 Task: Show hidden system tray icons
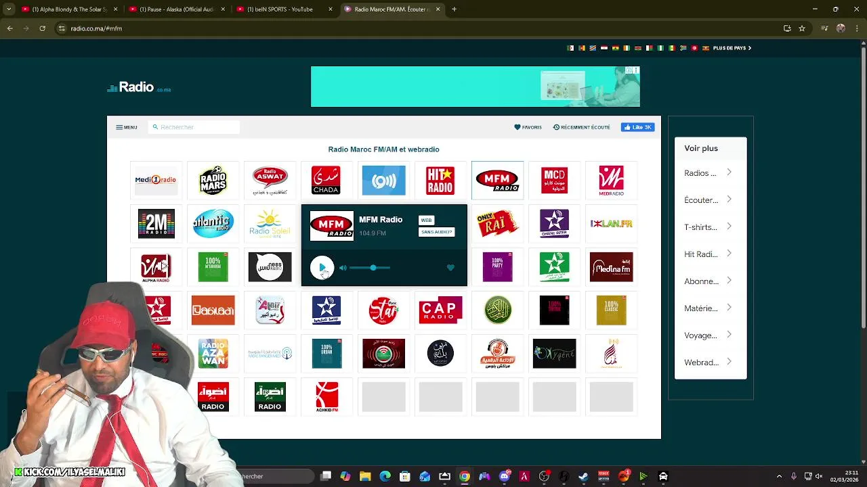(779, 476)
